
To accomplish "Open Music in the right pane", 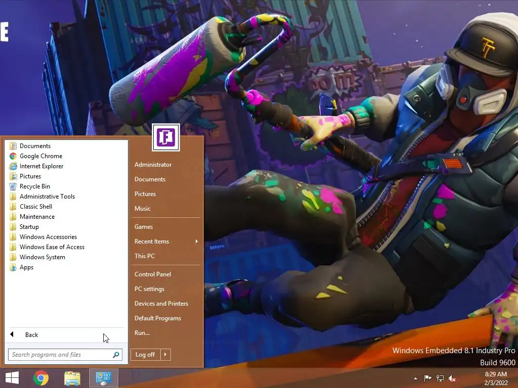I will pyautogui.click(x=142, y=209).
